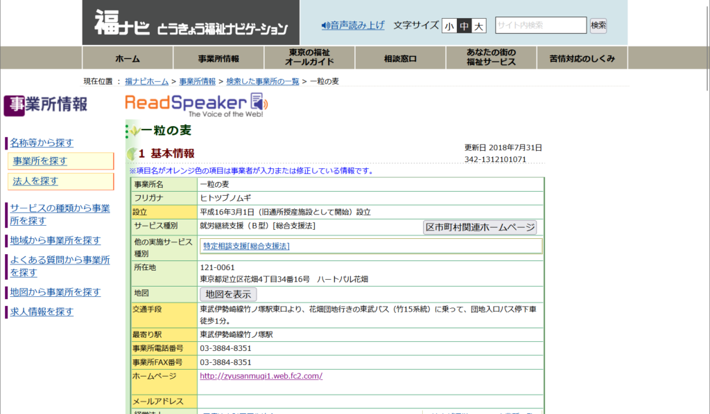Click the 特定相談支援[総合支援法] link
This screenshot has height=414, width=710.
tap(246, 246)
